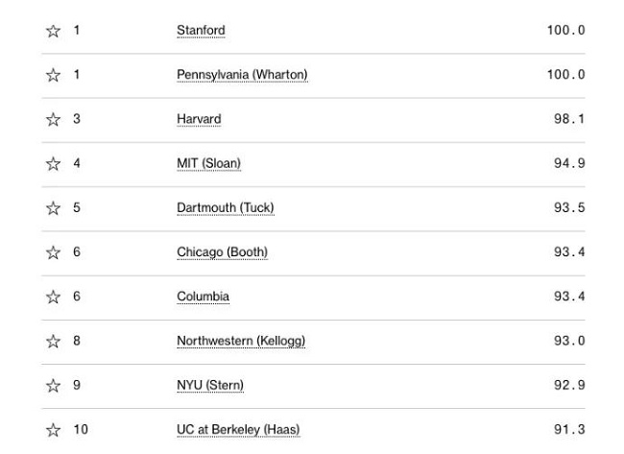
Task: Follow the Harvard school link
Action: click(x=199, y=119)
